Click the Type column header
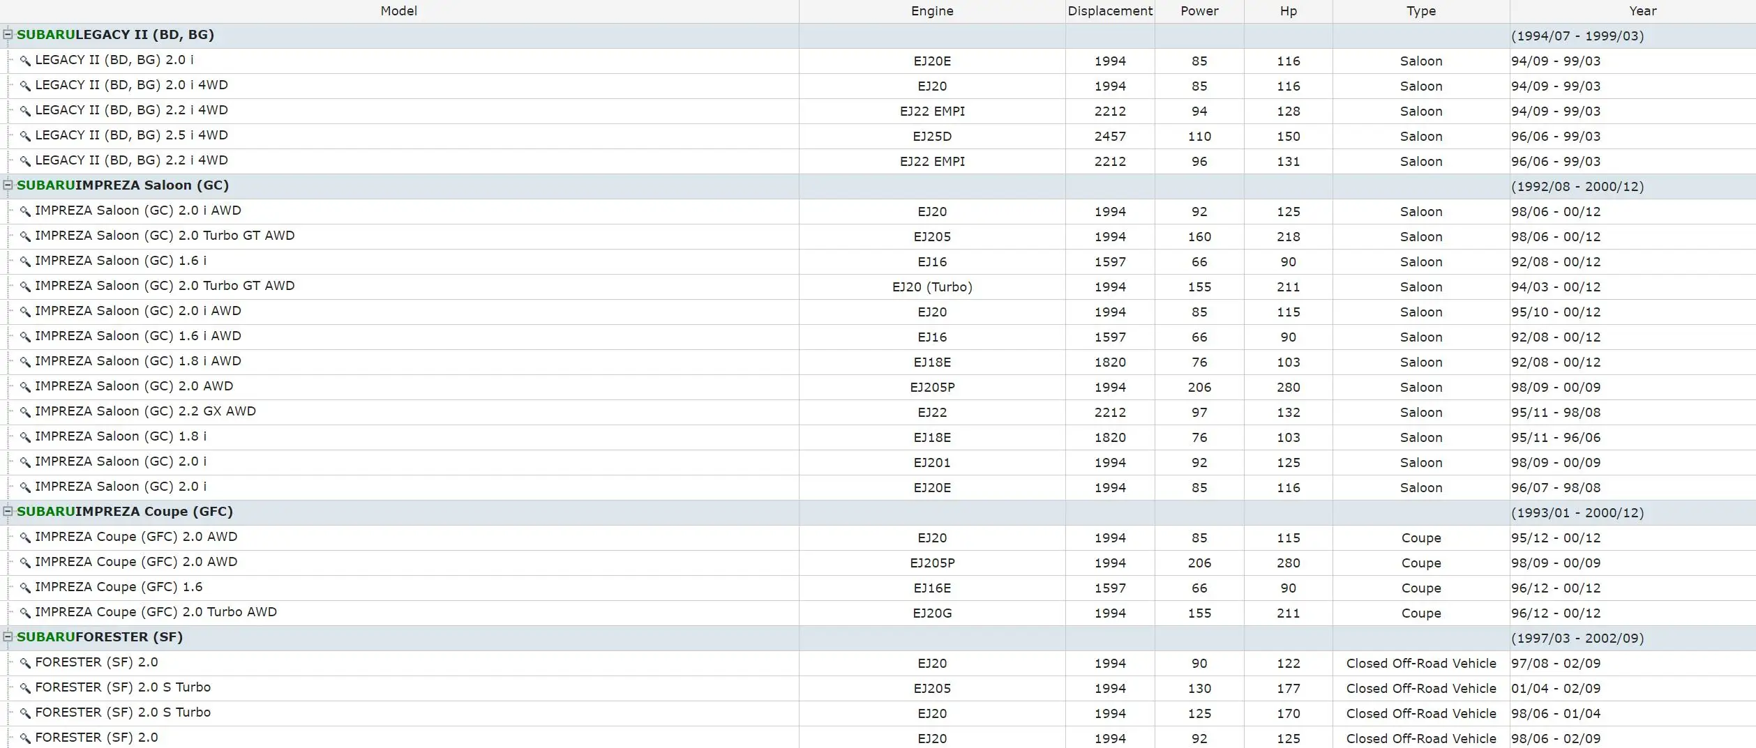 point(1421,11)
